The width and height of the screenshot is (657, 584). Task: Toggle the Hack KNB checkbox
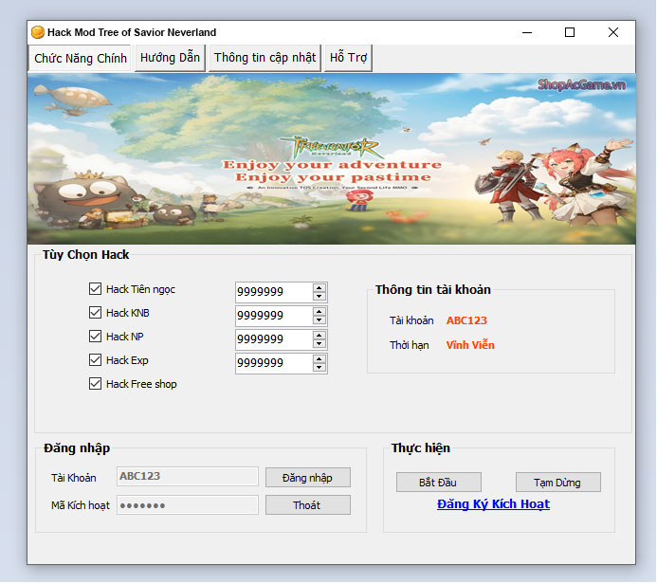coord(95,313)
